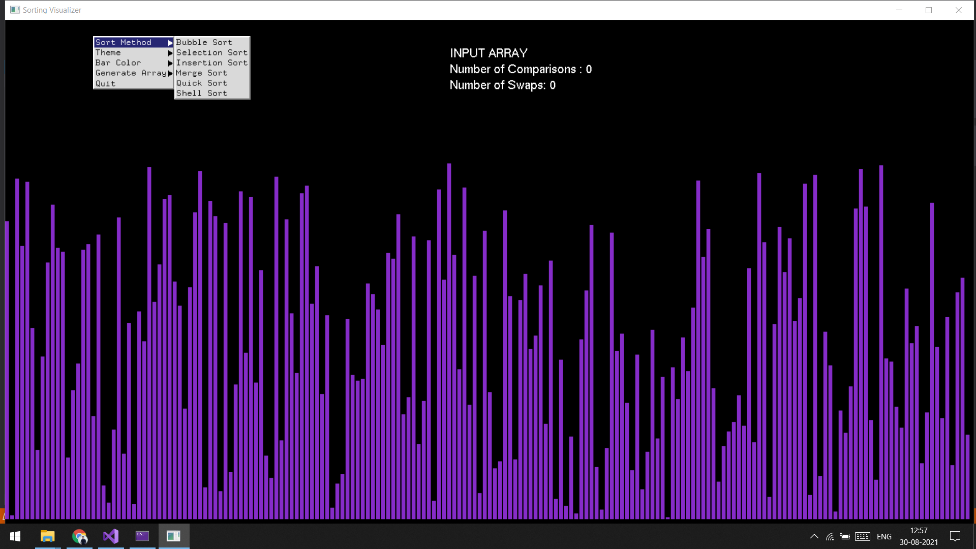Launch Google Chrome from the taskbar

[x=79, y=536]
